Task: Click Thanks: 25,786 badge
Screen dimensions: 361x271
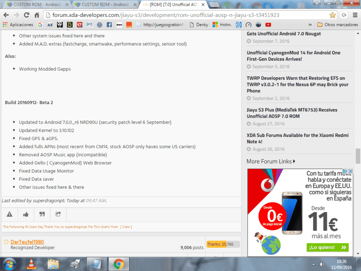Action: (223, 244)
